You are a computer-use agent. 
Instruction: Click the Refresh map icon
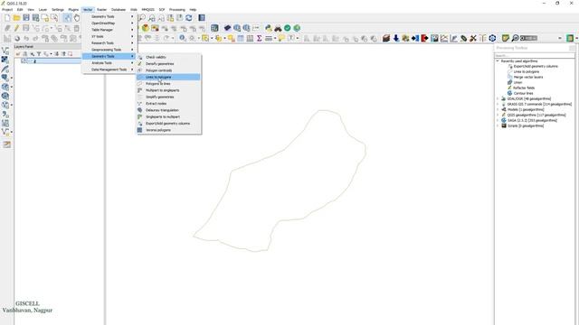189,18
